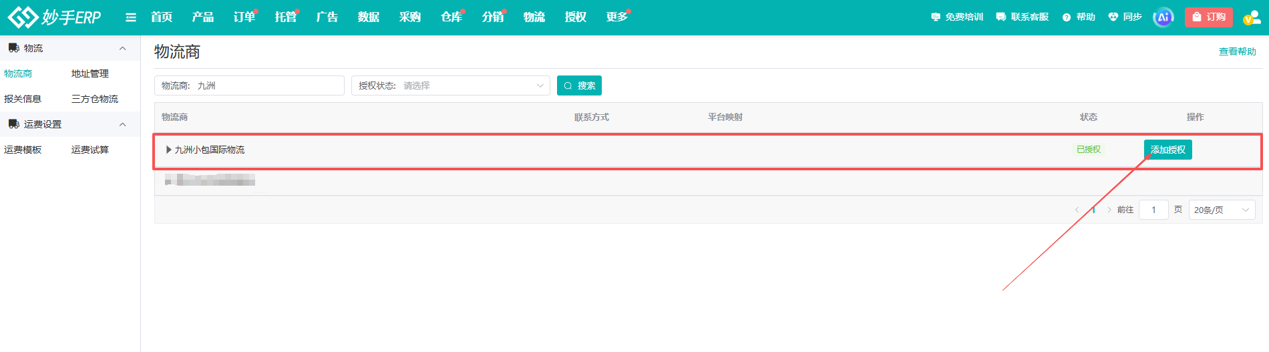
Task: Click the 查看帮助 link
Action: 1237,51
